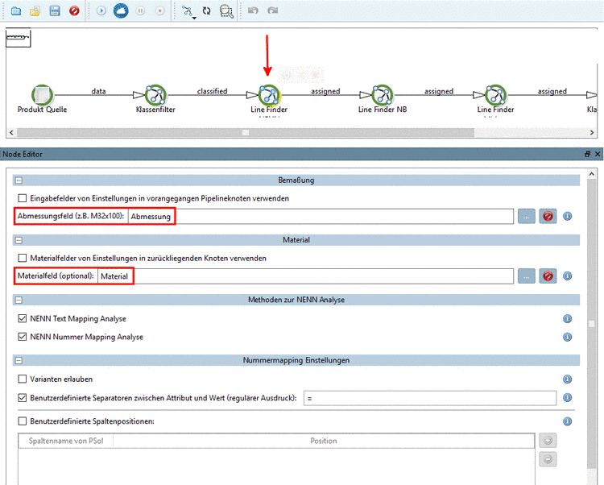Click the Save pipeline toolbar icon

pos(55,11)
